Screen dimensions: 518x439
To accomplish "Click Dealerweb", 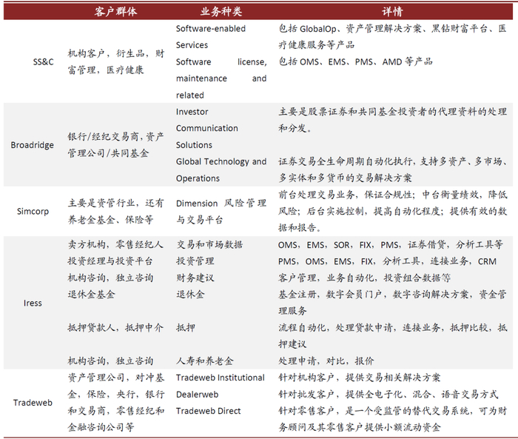I will 198,395.
